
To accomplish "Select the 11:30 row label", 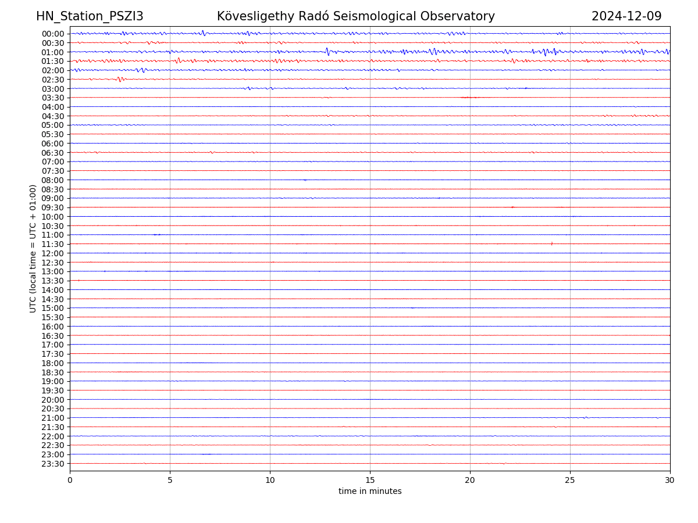I will pos(53,244).
